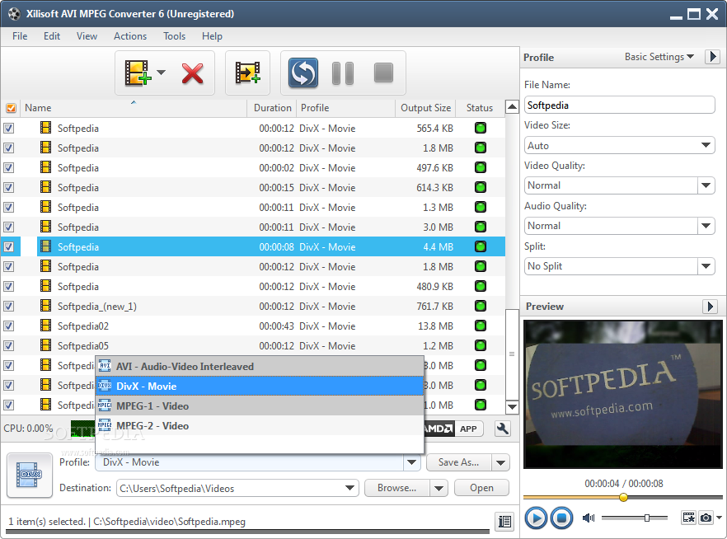Toggle checkbox for the 00:00:15 Softpedia row
The width and height of the screenshot is (727, 539).
[x=9, y=188]
